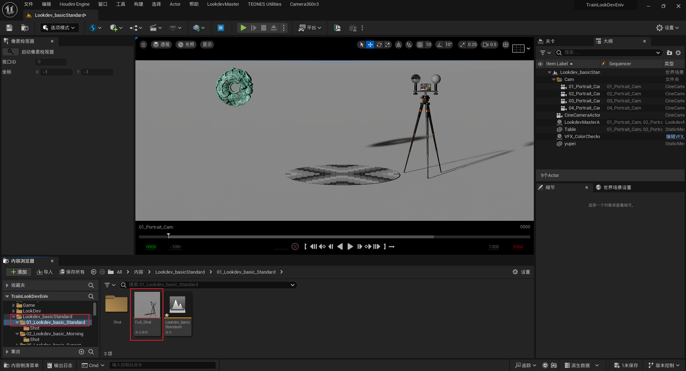Select the rotate gizmo tool in viewport
Viewport: 686px width, 371px height.
[379, 45]
